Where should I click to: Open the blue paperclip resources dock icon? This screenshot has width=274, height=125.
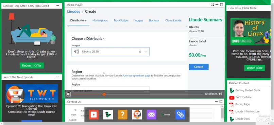180,114
